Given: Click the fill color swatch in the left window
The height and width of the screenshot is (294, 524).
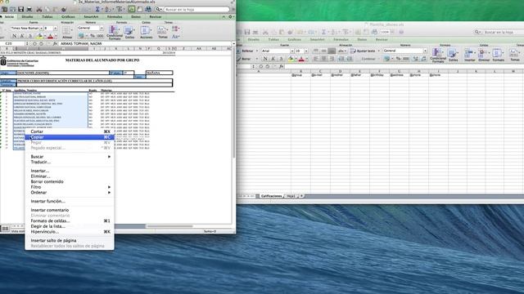Looking at the screenshot, I should pyautogui.click(x=39, y=36).
